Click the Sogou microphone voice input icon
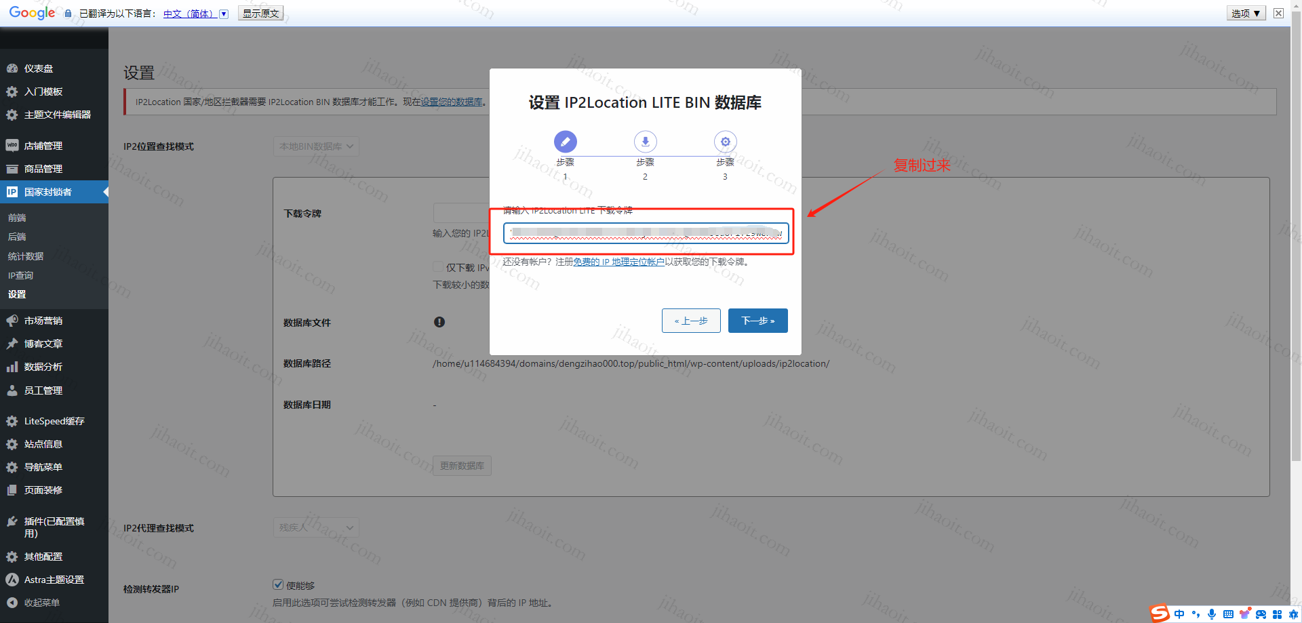Image resolution: width=1302 pixels, height=623 pixels. tap(1212, 614)
